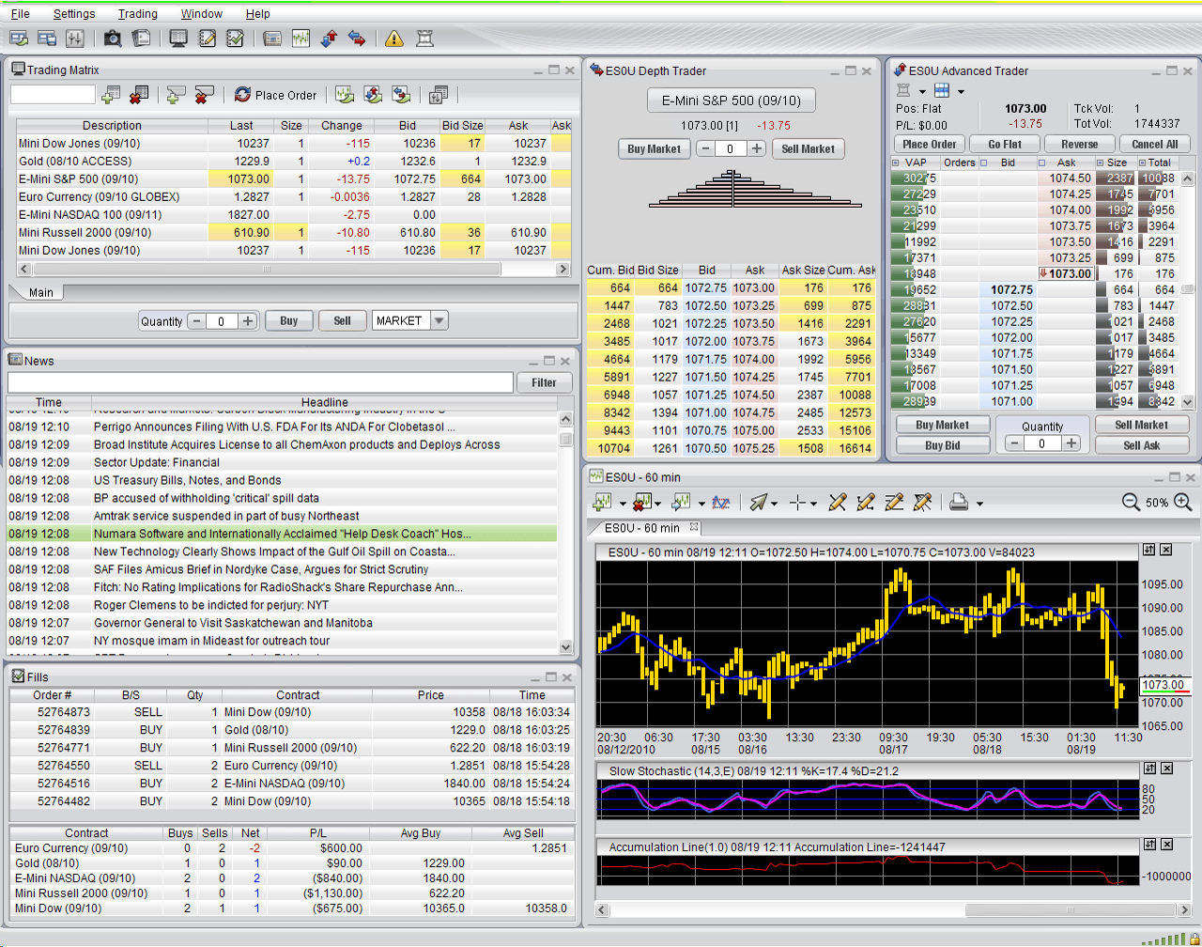Click the Go Flat button
Screen dimensions: 1202x947
tap(1005, 144)
